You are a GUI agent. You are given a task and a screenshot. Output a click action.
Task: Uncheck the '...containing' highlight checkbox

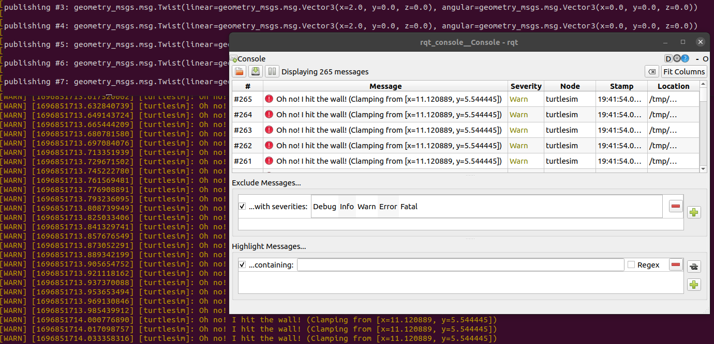point(242,265)
